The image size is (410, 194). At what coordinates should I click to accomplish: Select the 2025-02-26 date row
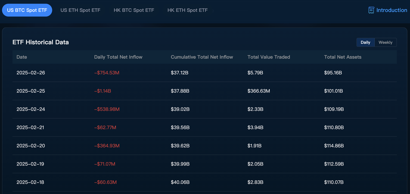pos(31,73)
